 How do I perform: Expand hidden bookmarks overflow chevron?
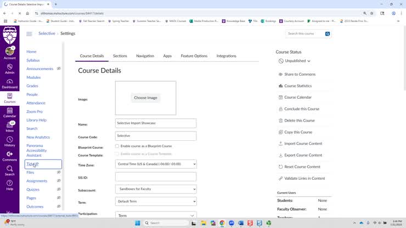click(x=398, y=21)
